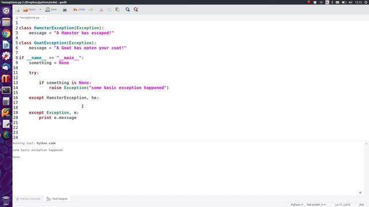Open the Tab Width dropdown in status bar
The image size is (369, 207).
click(316, 205)
